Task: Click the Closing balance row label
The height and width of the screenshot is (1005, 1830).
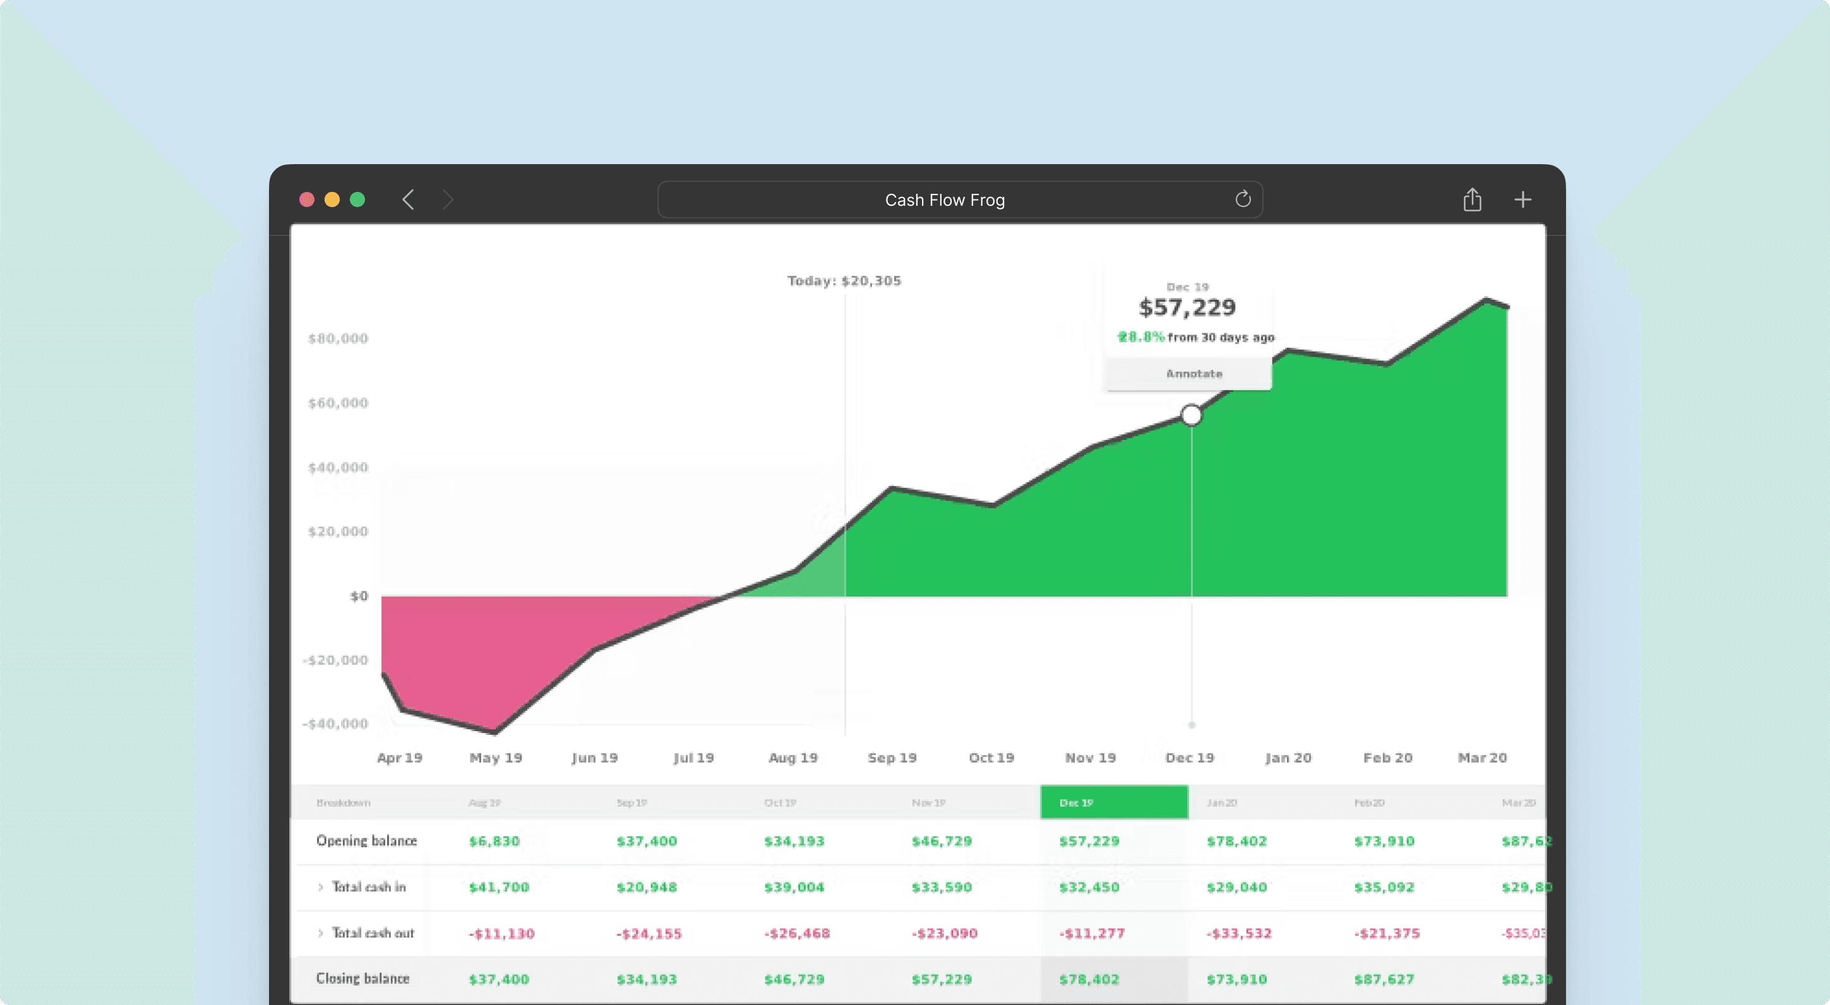Action: pos(362,978)
